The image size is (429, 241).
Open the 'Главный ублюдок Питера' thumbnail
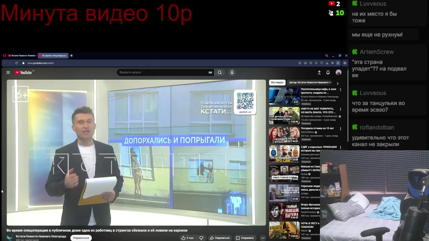point(284,212)
